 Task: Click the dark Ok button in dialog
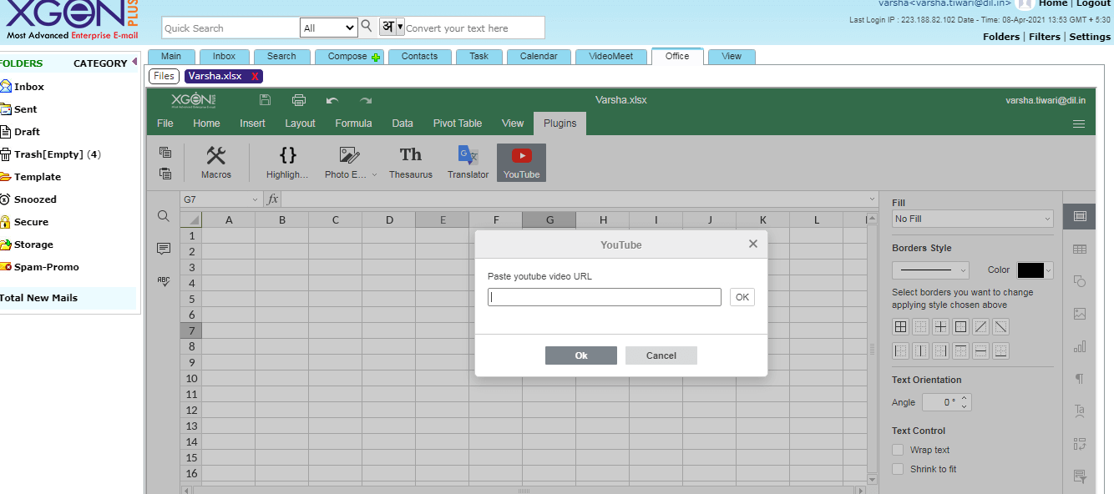click(x=581, y=355)
